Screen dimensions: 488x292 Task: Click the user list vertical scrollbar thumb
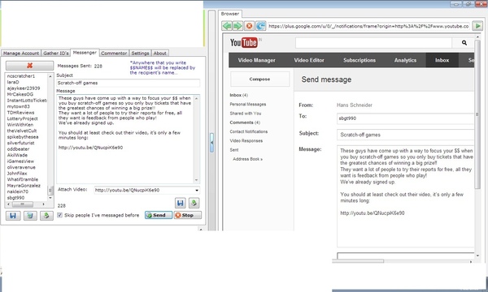(50, 190)
